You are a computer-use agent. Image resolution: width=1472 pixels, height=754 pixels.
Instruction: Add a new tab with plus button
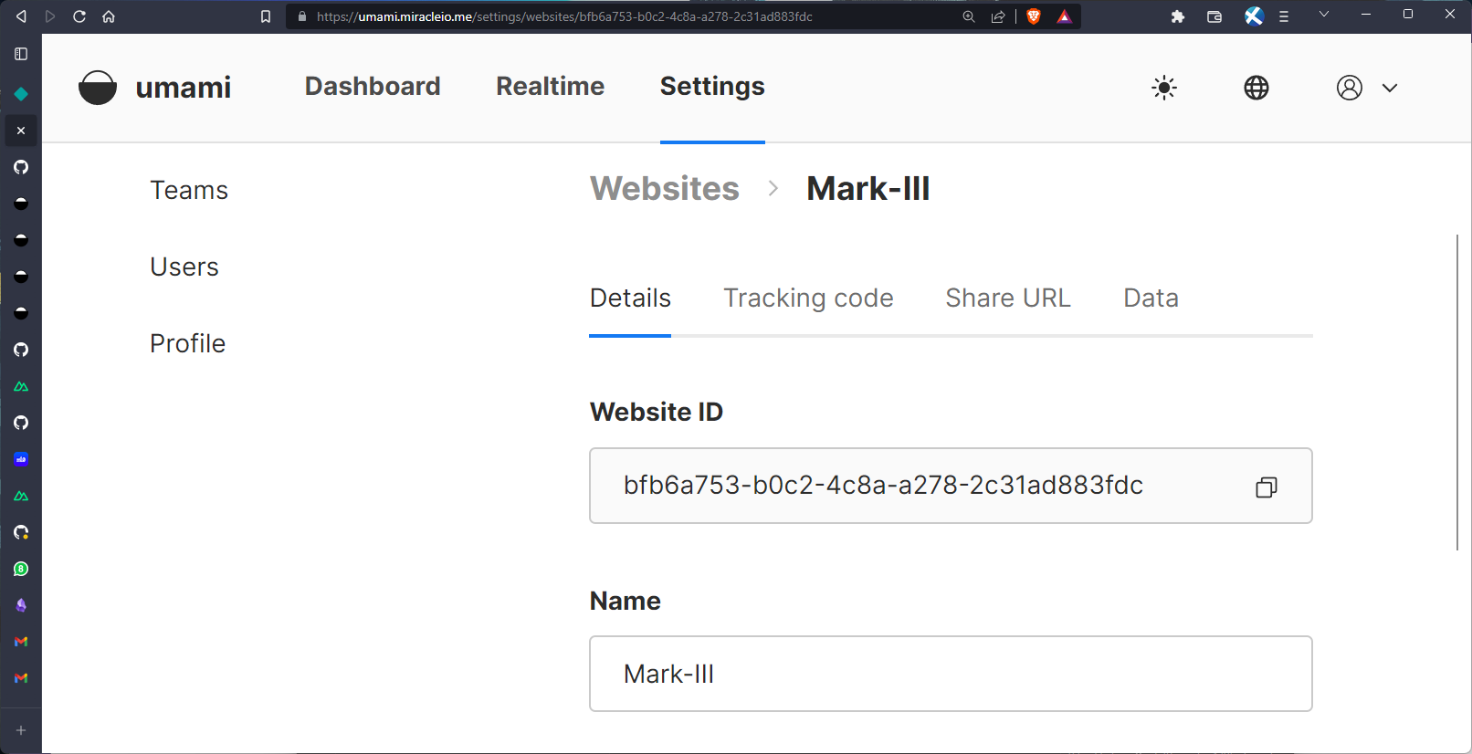click(21, 730)
